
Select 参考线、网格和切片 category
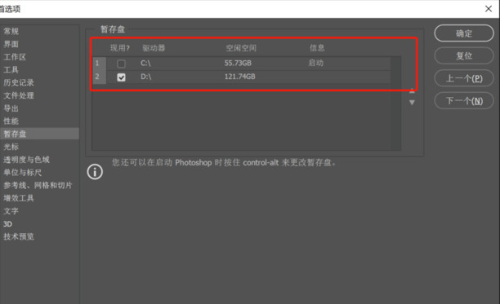tap(38, 185)
